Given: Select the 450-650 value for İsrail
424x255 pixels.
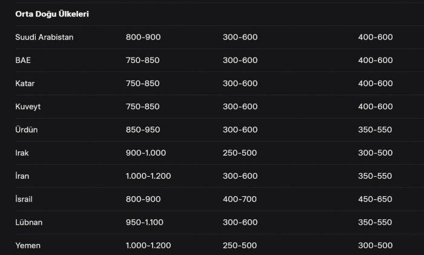Looking at the screenshot, I should [375, 199].
